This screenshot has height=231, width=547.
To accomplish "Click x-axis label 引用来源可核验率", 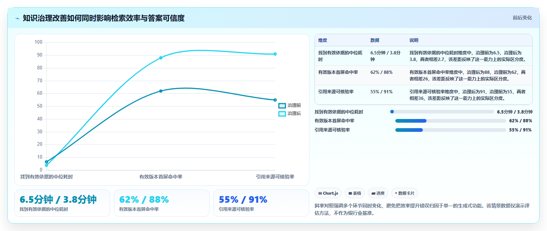I will pos(275,177).
